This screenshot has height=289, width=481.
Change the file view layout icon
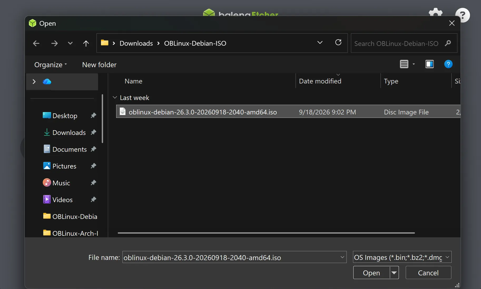[404, 64]
